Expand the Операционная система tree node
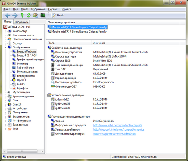Viewport: 188px width, 161px height. coord(5,39)
